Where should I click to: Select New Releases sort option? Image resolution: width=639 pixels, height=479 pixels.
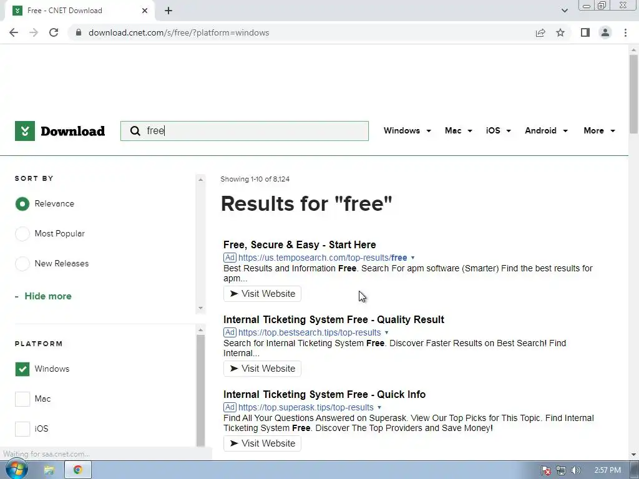pyautogui.click(x=22, y=264)
